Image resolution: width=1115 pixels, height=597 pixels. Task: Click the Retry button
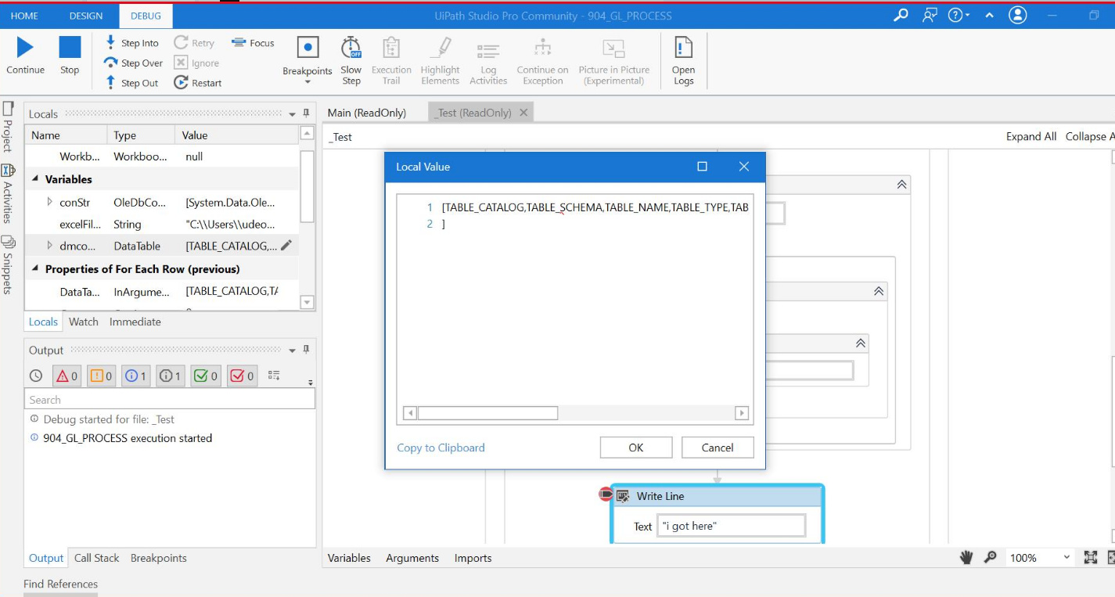194,43
